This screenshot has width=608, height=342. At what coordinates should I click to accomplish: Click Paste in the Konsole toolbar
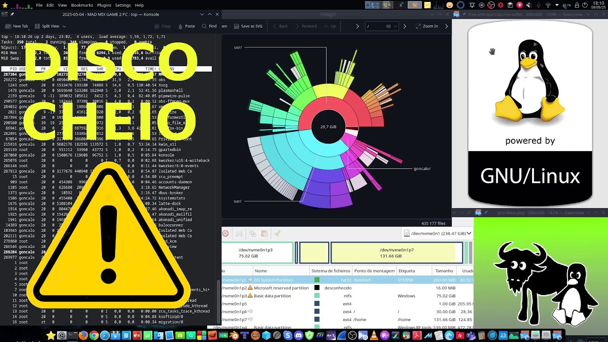(x=186, y=26)
